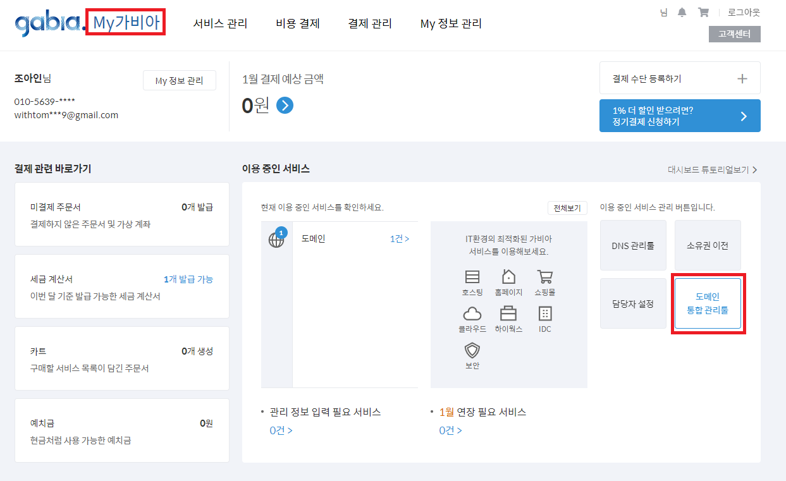Open the 예치금 card
786x481 pixels.
click(x=121, y=431)
